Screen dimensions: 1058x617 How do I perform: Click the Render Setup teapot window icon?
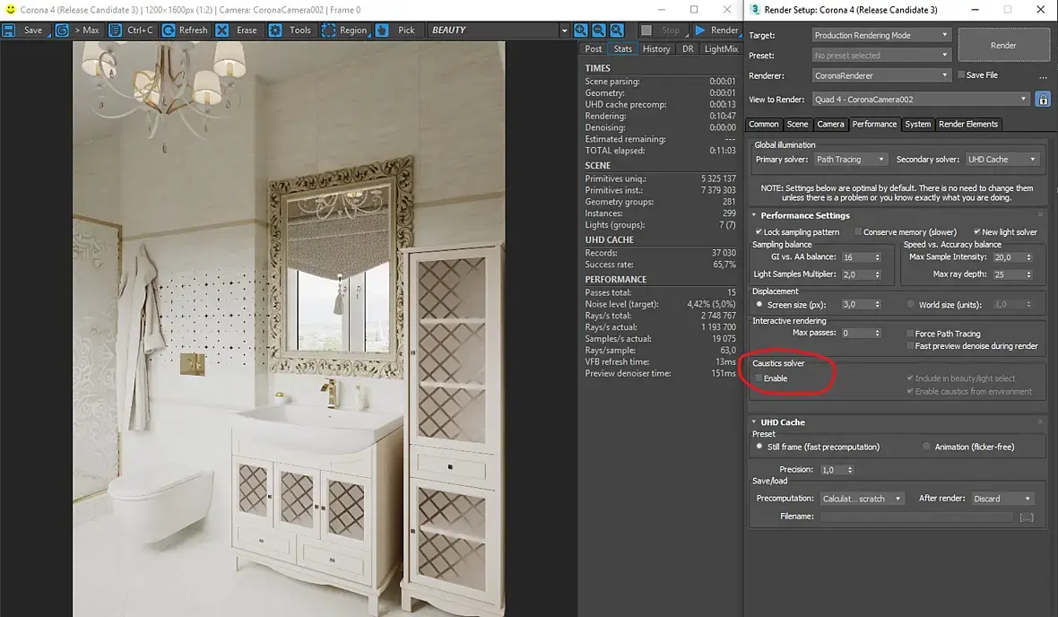pyautogui.click(x=755, y=10)
